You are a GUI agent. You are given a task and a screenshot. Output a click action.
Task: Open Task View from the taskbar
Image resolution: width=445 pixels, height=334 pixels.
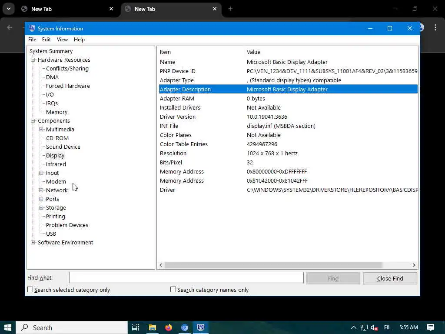coord(136,327)
